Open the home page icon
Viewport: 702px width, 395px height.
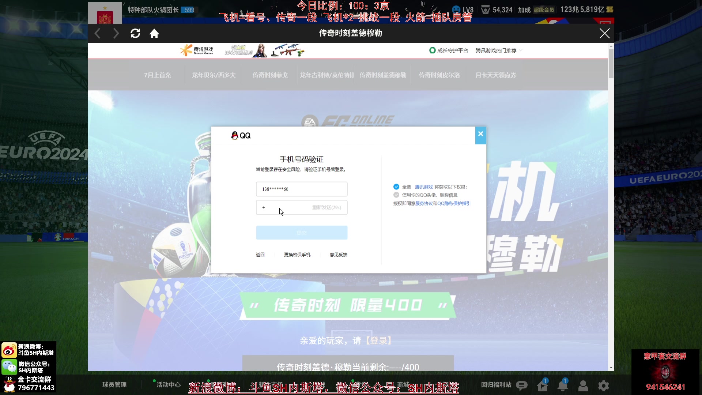(x=154, y=33)
